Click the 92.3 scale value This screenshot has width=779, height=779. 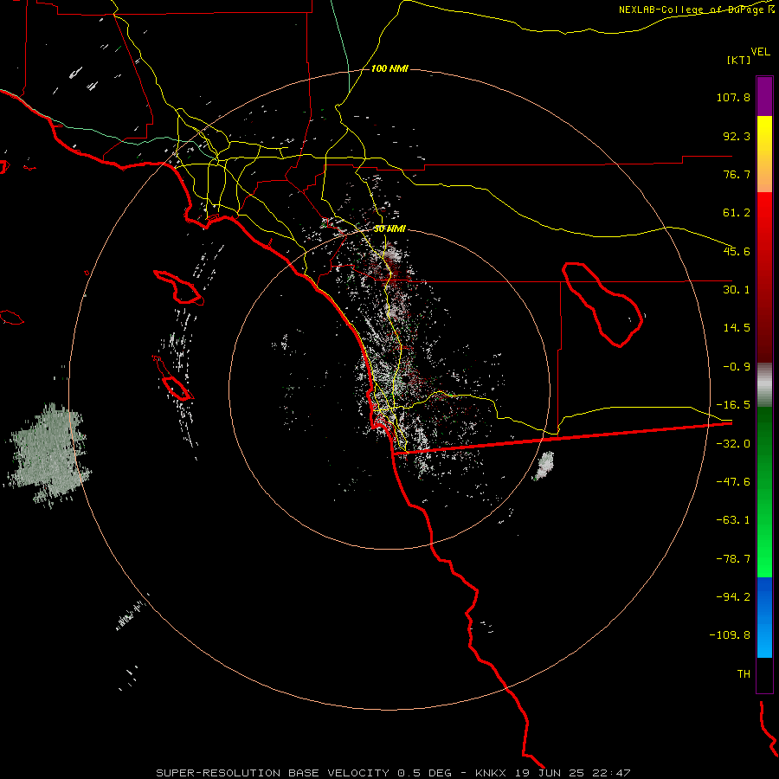737,136
